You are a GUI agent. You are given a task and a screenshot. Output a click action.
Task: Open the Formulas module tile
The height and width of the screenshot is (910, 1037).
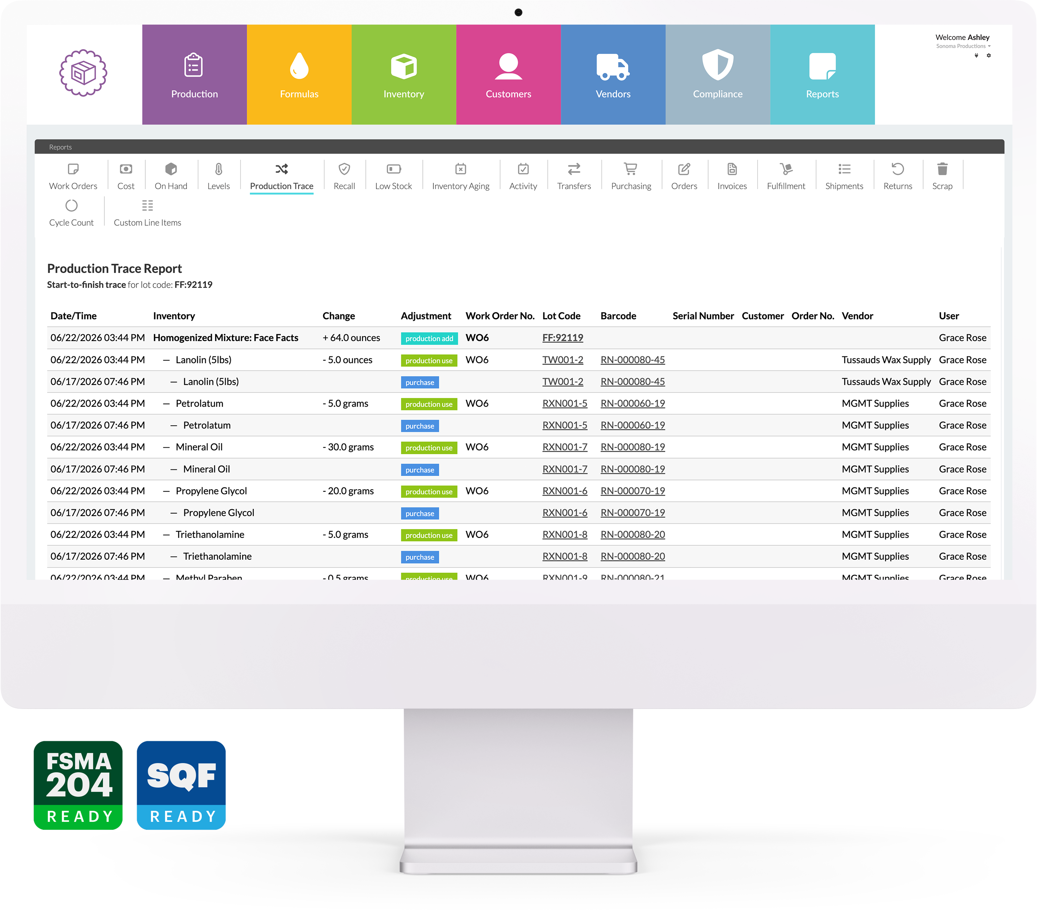click(x=299, y=74)
